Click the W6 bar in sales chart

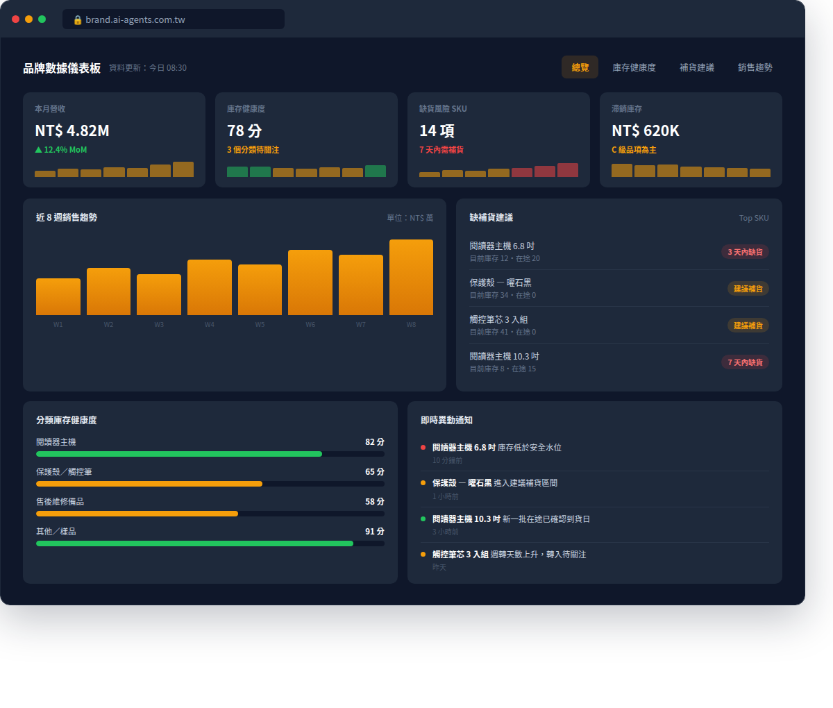(x=310, y=283)
